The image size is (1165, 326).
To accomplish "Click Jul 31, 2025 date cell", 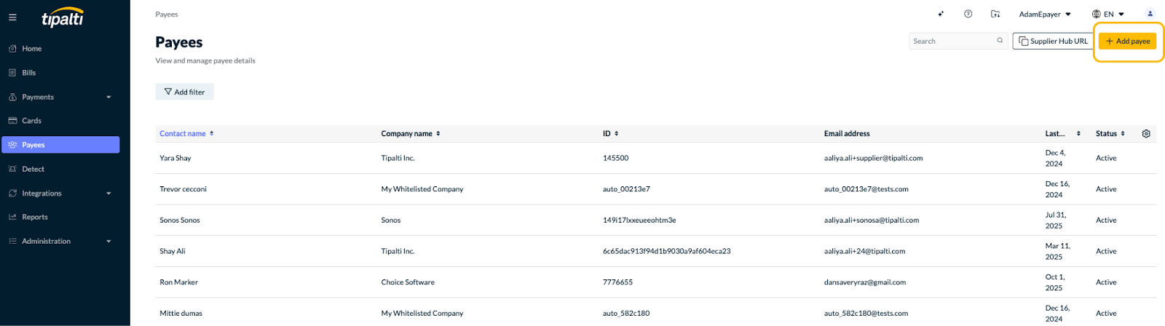I will [1056, 220].
